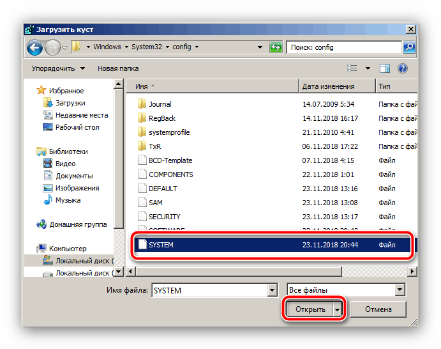Click the System32 breadcrumb segment
The height and width of the screenshot is (349, 441).
147,47
